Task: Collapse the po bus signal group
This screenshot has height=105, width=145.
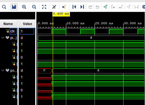Action: pyautogui.click(x=3, y=70)
